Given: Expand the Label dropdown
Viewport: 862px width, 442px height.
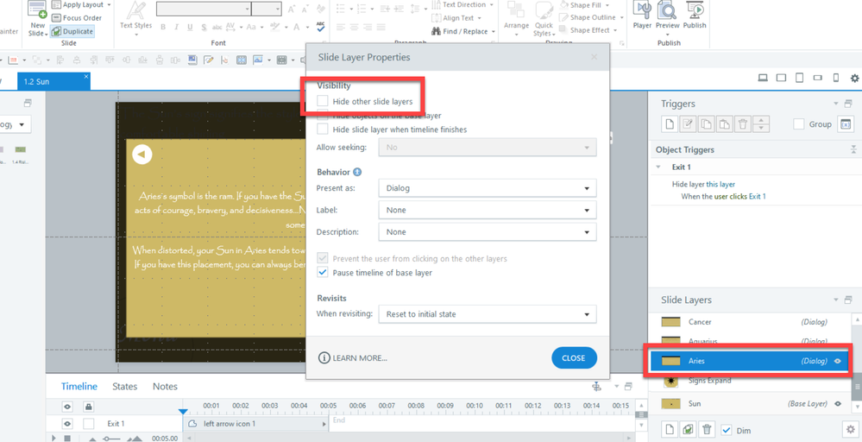Looking at the screenshot, I should pos(487,210).
